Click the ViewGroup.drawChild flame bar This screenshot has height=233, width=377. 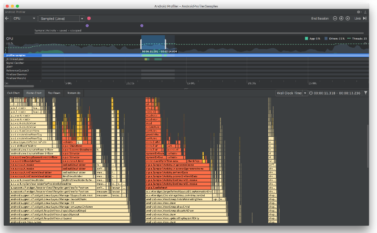pyautogui.click(x=186, y=207)
